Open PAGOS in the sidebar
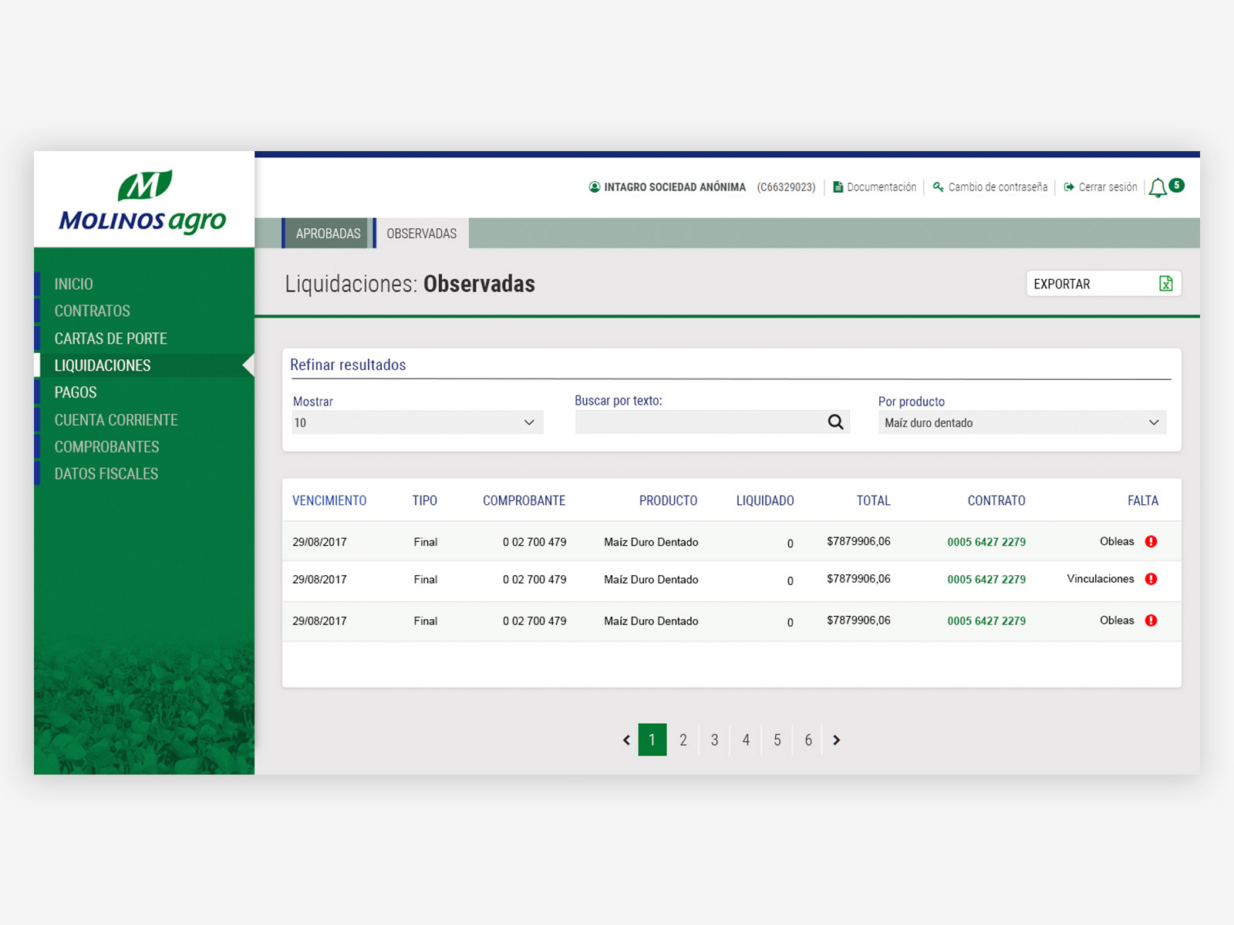1234x925 pixels. pyautogui.click(x=76, y=392)
